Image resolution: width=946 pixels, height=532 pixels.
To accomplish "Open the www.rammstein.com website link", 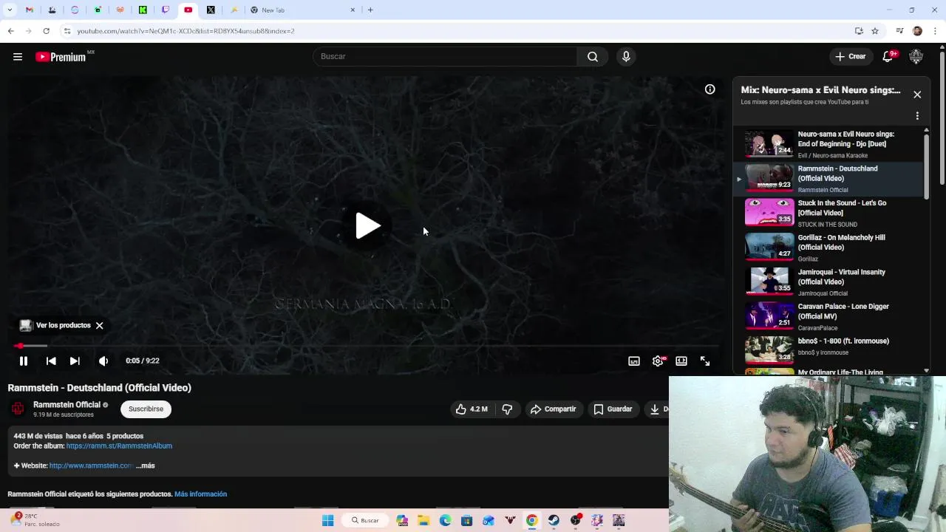I will tap(91, 465).
